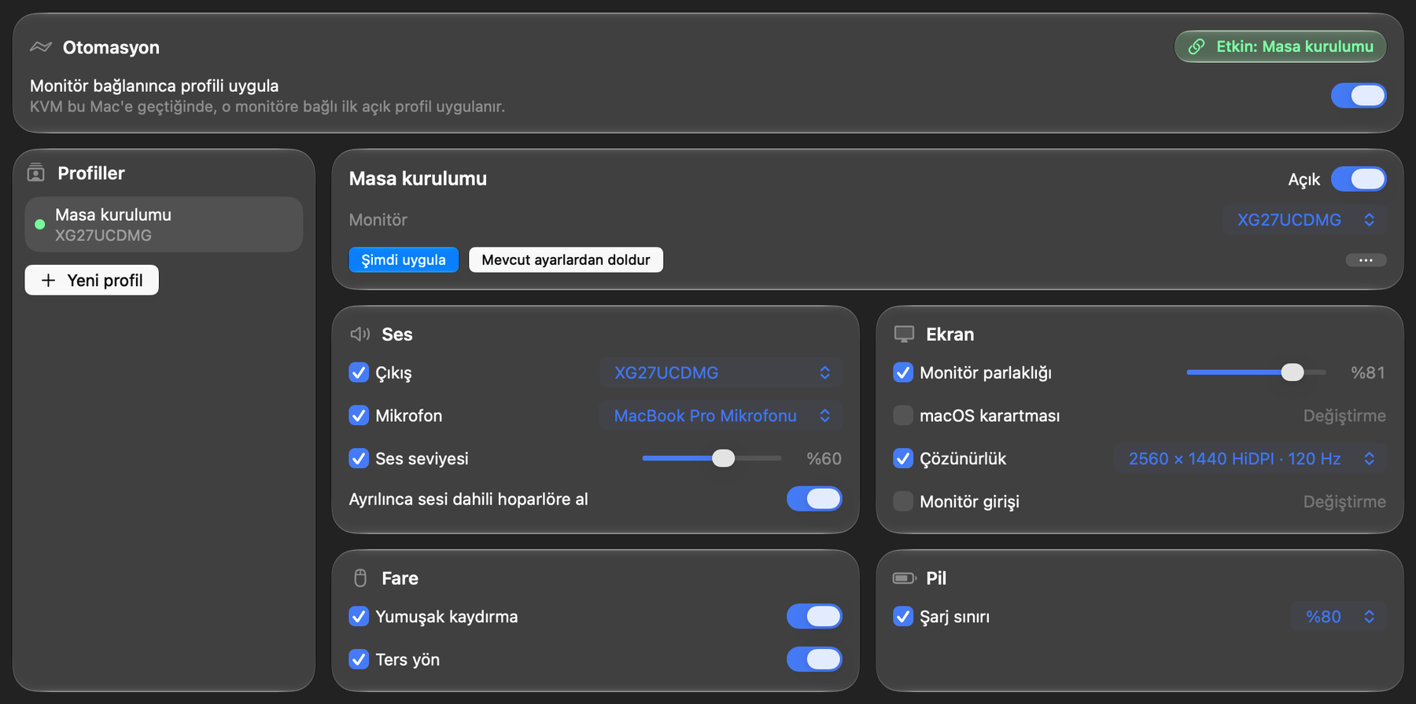Disable Monitör bağlanınca profili uygula switch
The height and width of the screenshot is (704, 1416).
1359,96
